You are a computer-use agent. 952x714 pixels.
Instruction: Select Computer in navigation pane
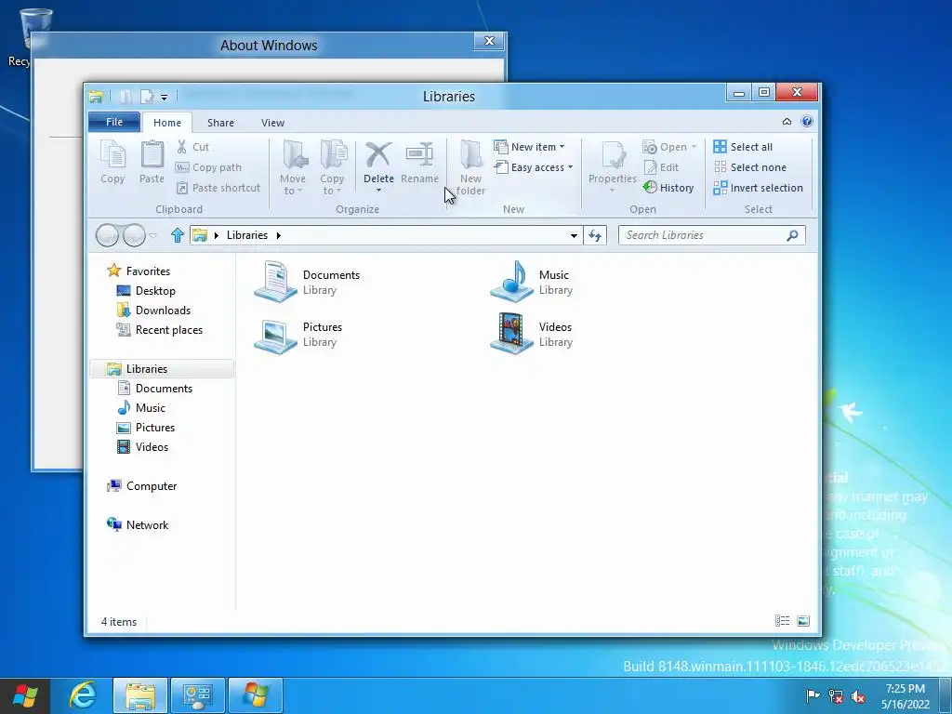tap(142, 486)
